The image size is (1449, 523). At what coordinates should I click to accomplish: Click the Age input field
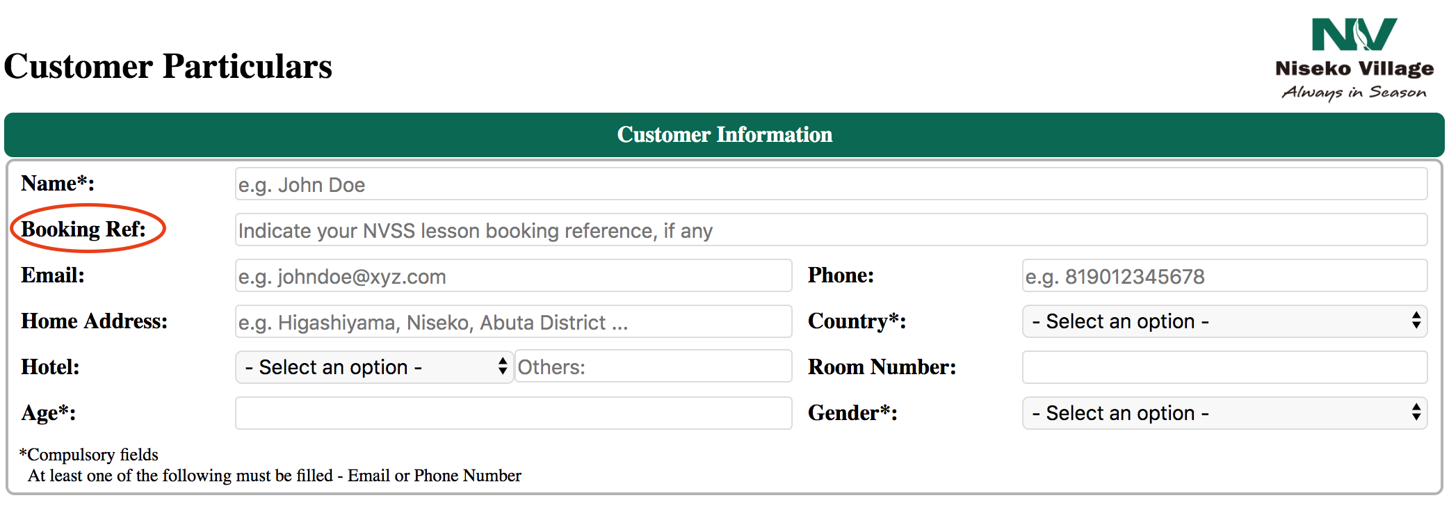pos(513,413)
